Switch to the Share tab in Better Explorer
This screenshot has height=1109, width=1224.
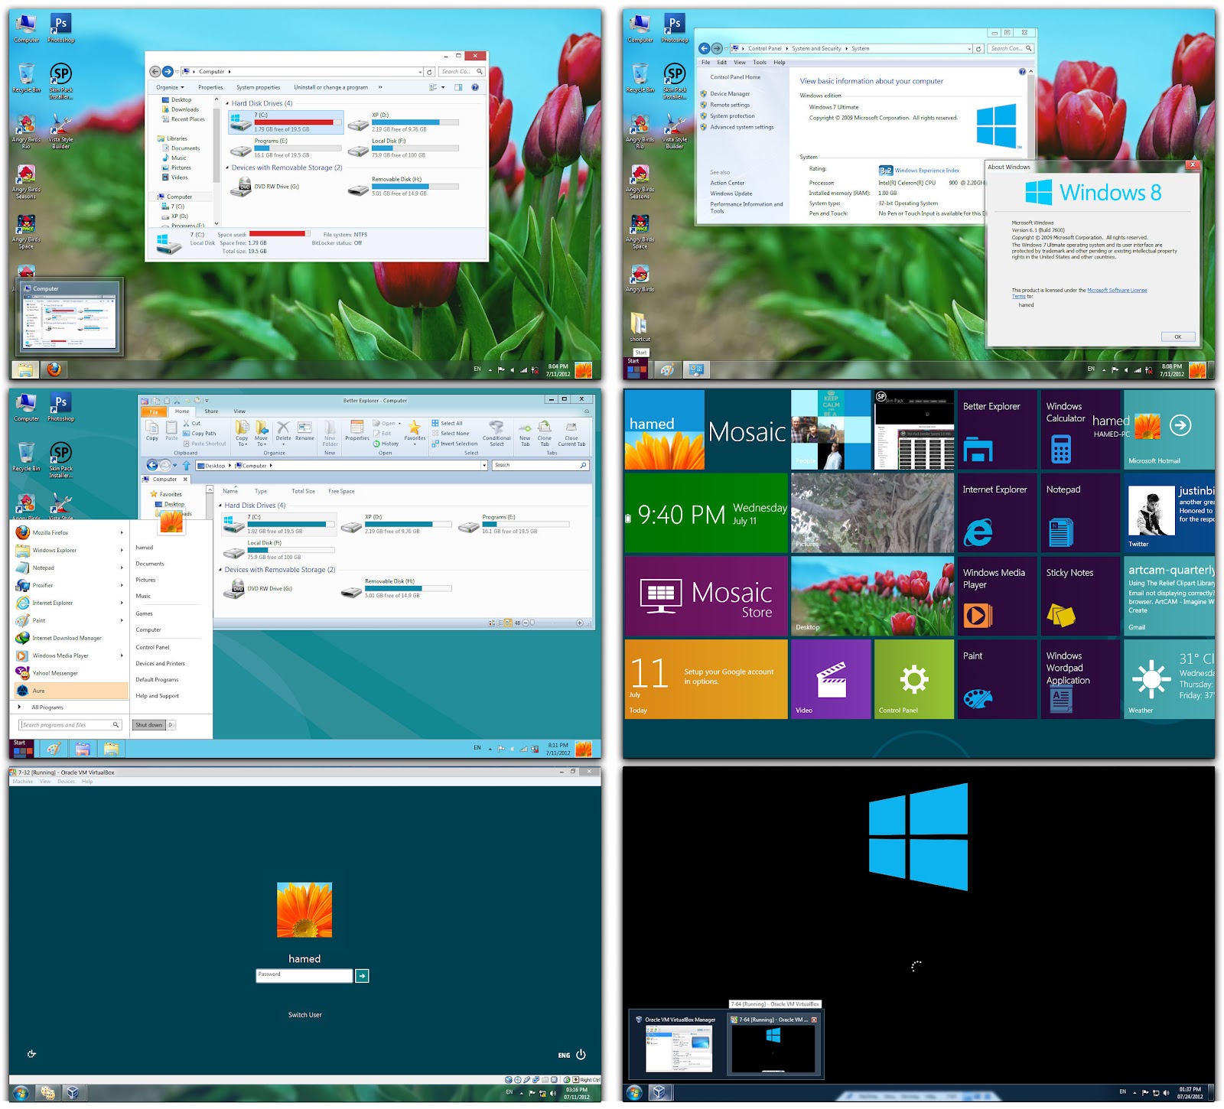click(211, 411)
